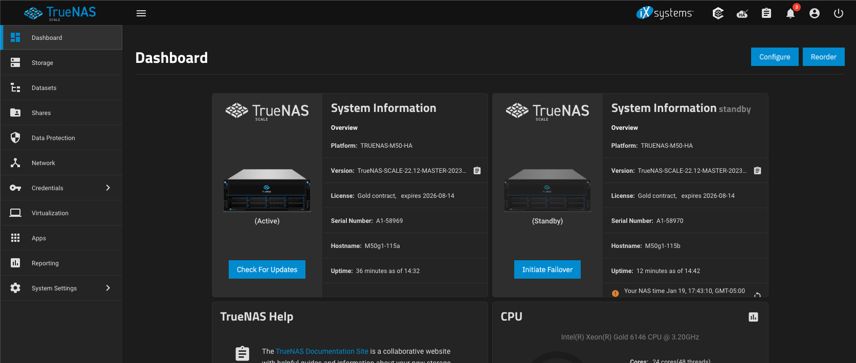Click the TrueCommand layered cube icon
This screenshot has height=363, width=856.
(x=718, y=13)
